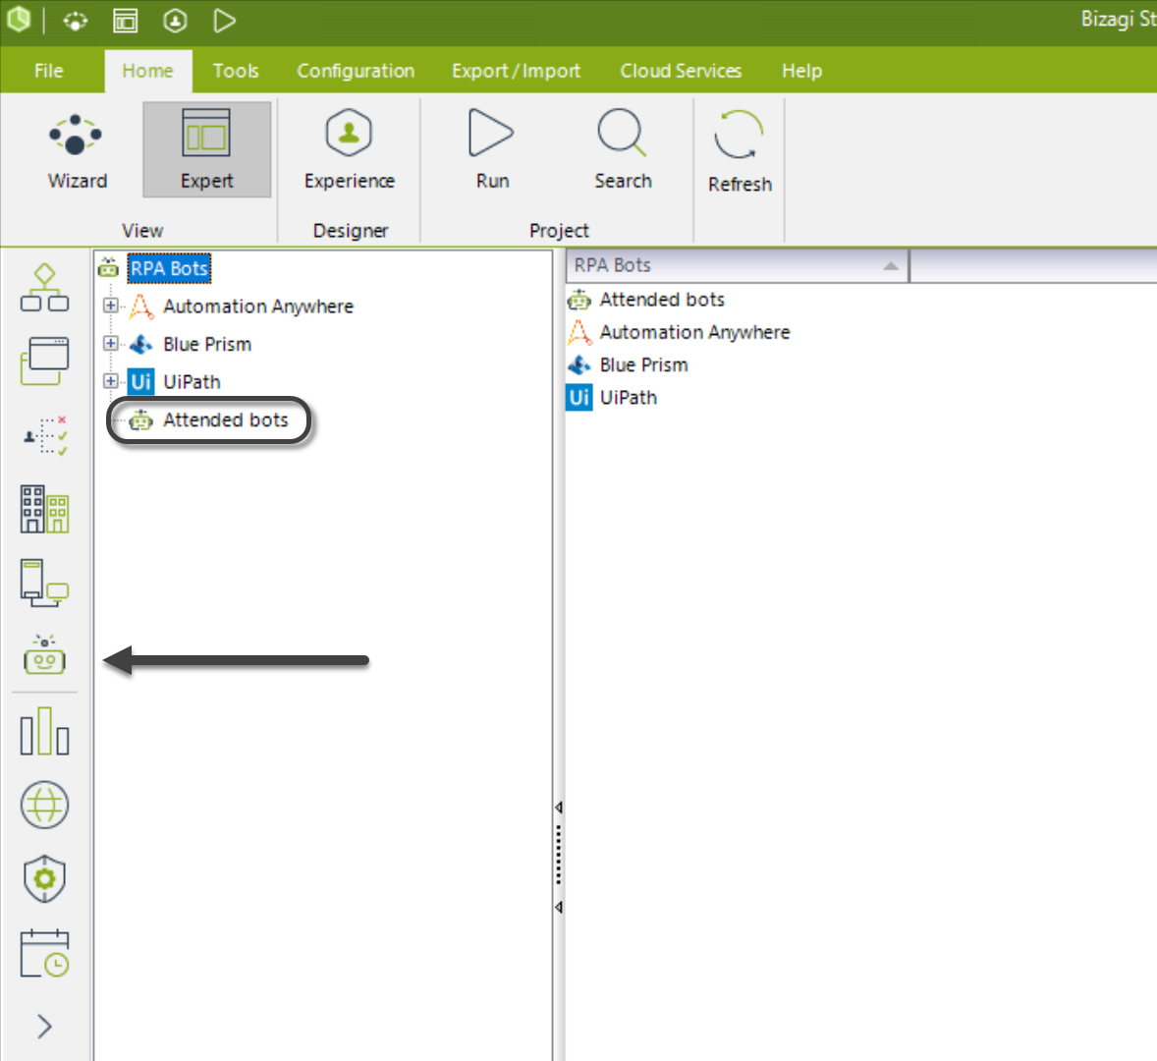1157x1061 pixels.
Task: Click the Run project ribbon button
Action: coord(491,150)
